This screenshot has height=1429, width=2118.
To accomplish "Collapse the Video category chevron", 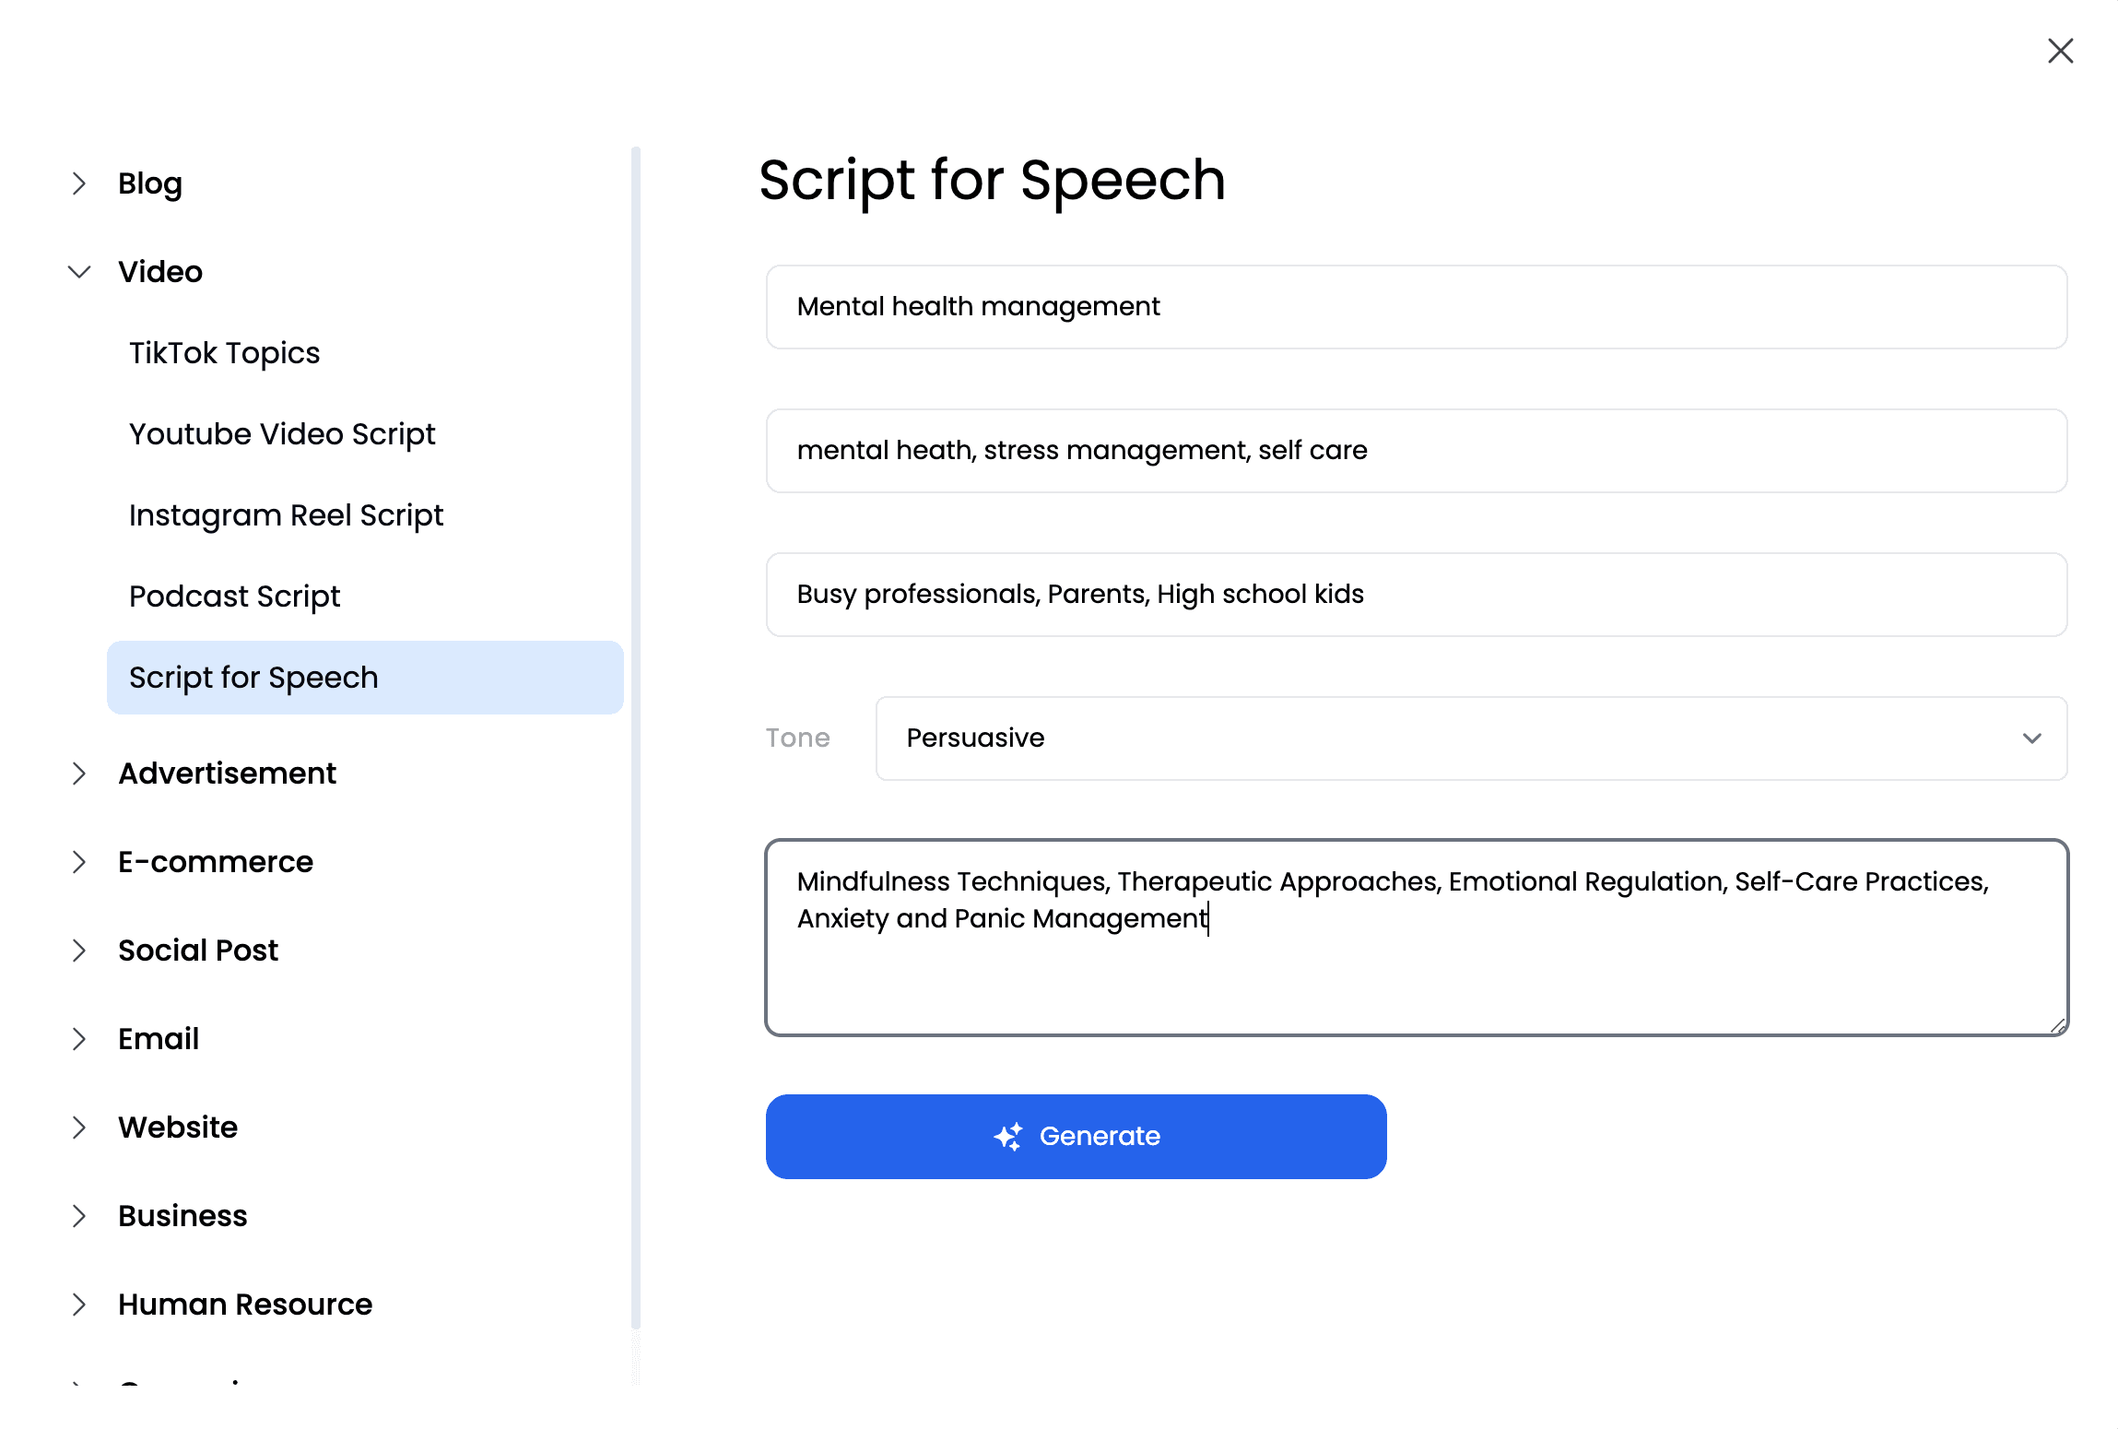I will tap(79, 272).
